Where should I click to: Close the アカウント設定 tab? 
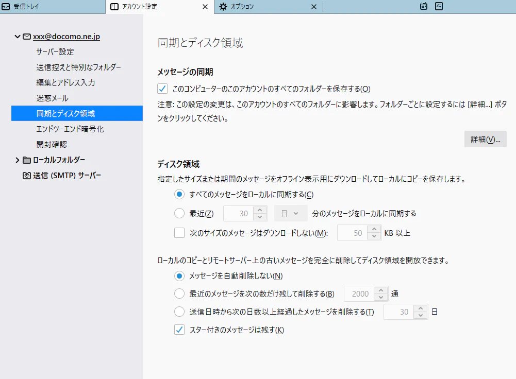(x=205, y=7)
